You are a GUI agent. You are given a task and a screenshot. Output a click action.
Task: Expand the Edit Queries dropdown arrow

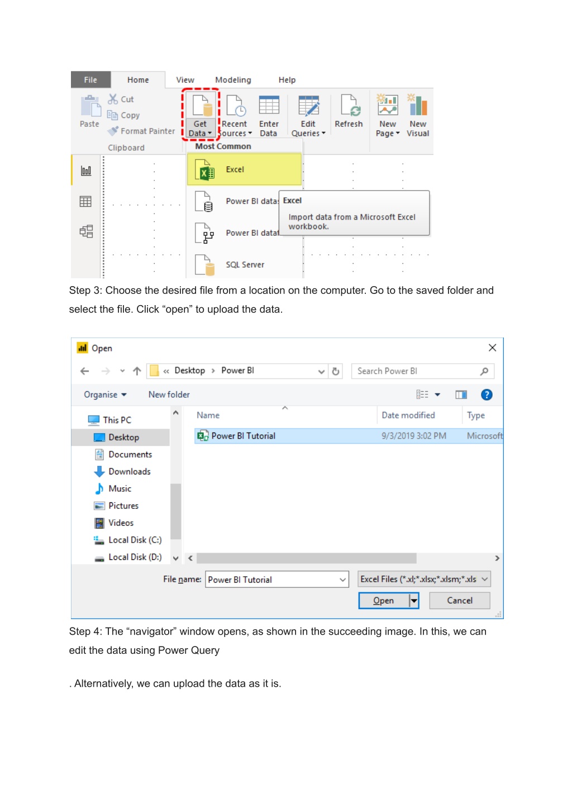click(x=323, y=134)
